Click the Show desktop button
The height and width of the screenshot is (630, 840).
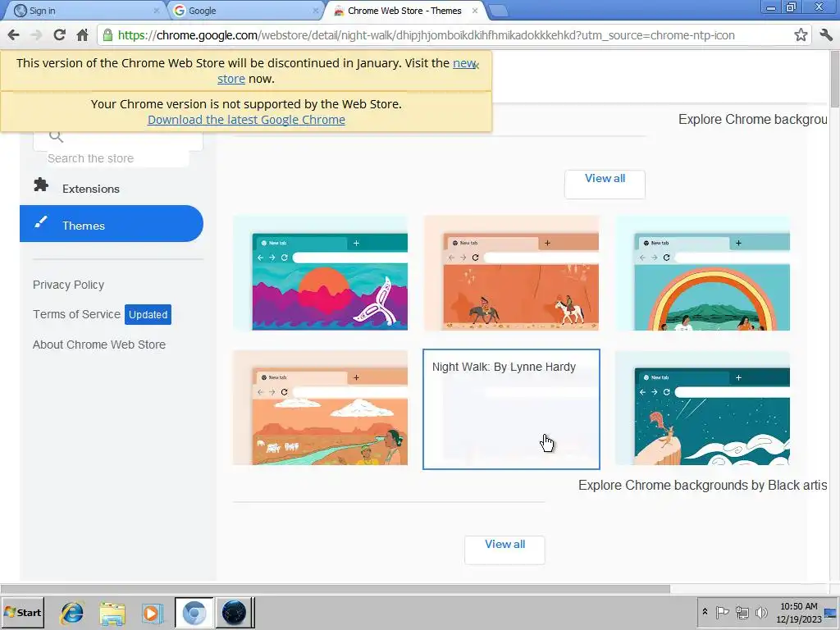831,612
